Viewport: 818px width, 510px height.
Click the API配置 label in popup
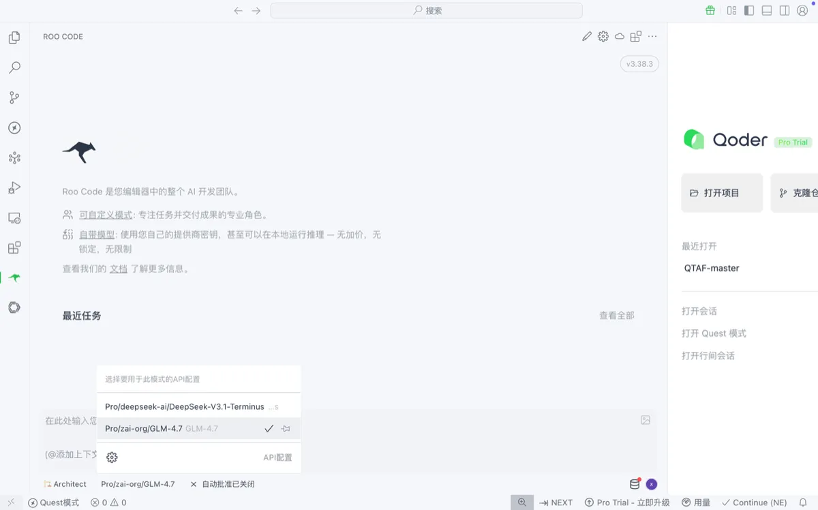277,457
